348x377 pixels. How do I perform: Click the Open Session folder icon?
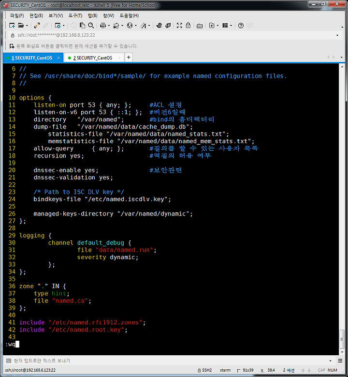tap(21, 26)
